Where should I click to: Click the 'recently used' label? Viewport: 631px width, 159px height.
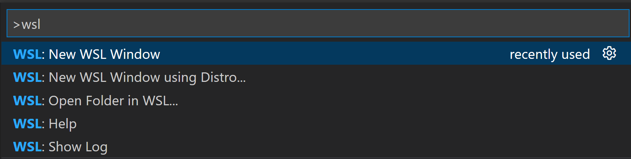[549, 54]
